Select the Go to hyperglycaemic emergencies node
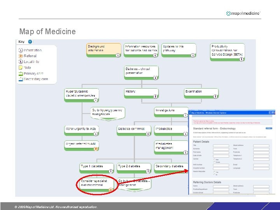 108,114
